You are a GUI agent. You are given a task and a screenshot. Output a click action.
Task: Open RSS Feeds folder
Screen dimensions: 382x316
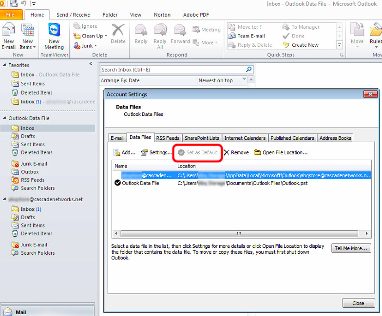(32, 180)
